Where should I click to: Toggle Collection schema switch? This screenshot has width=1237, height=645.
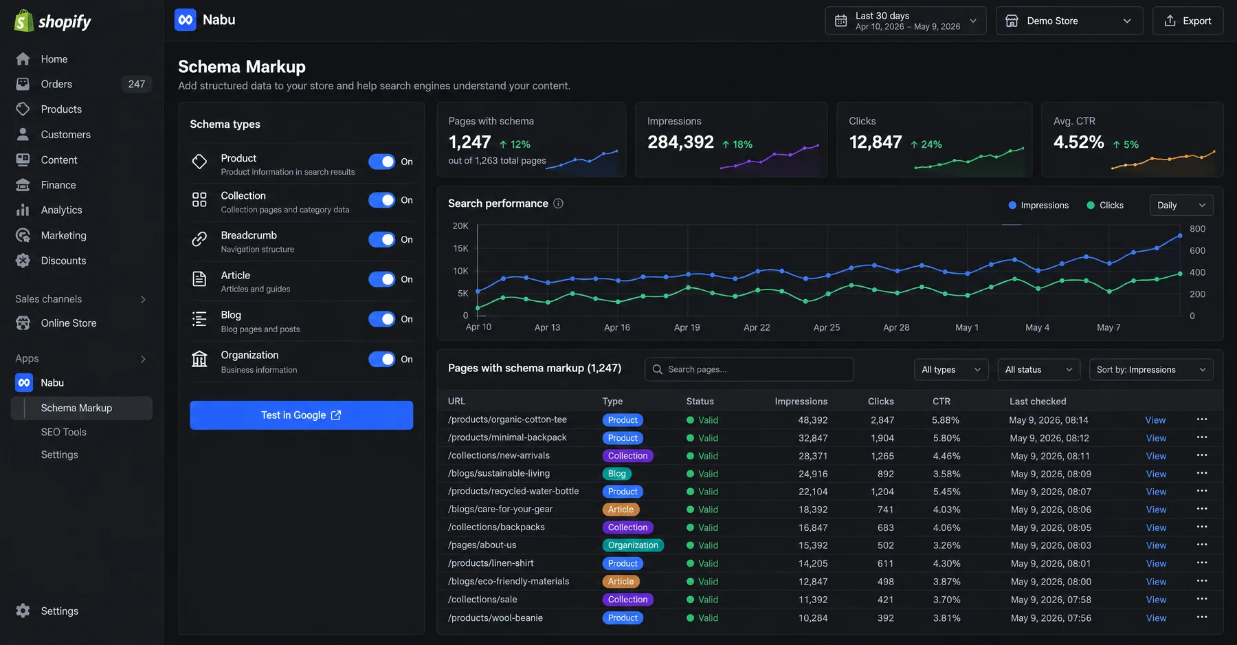(x=381, y=200)
